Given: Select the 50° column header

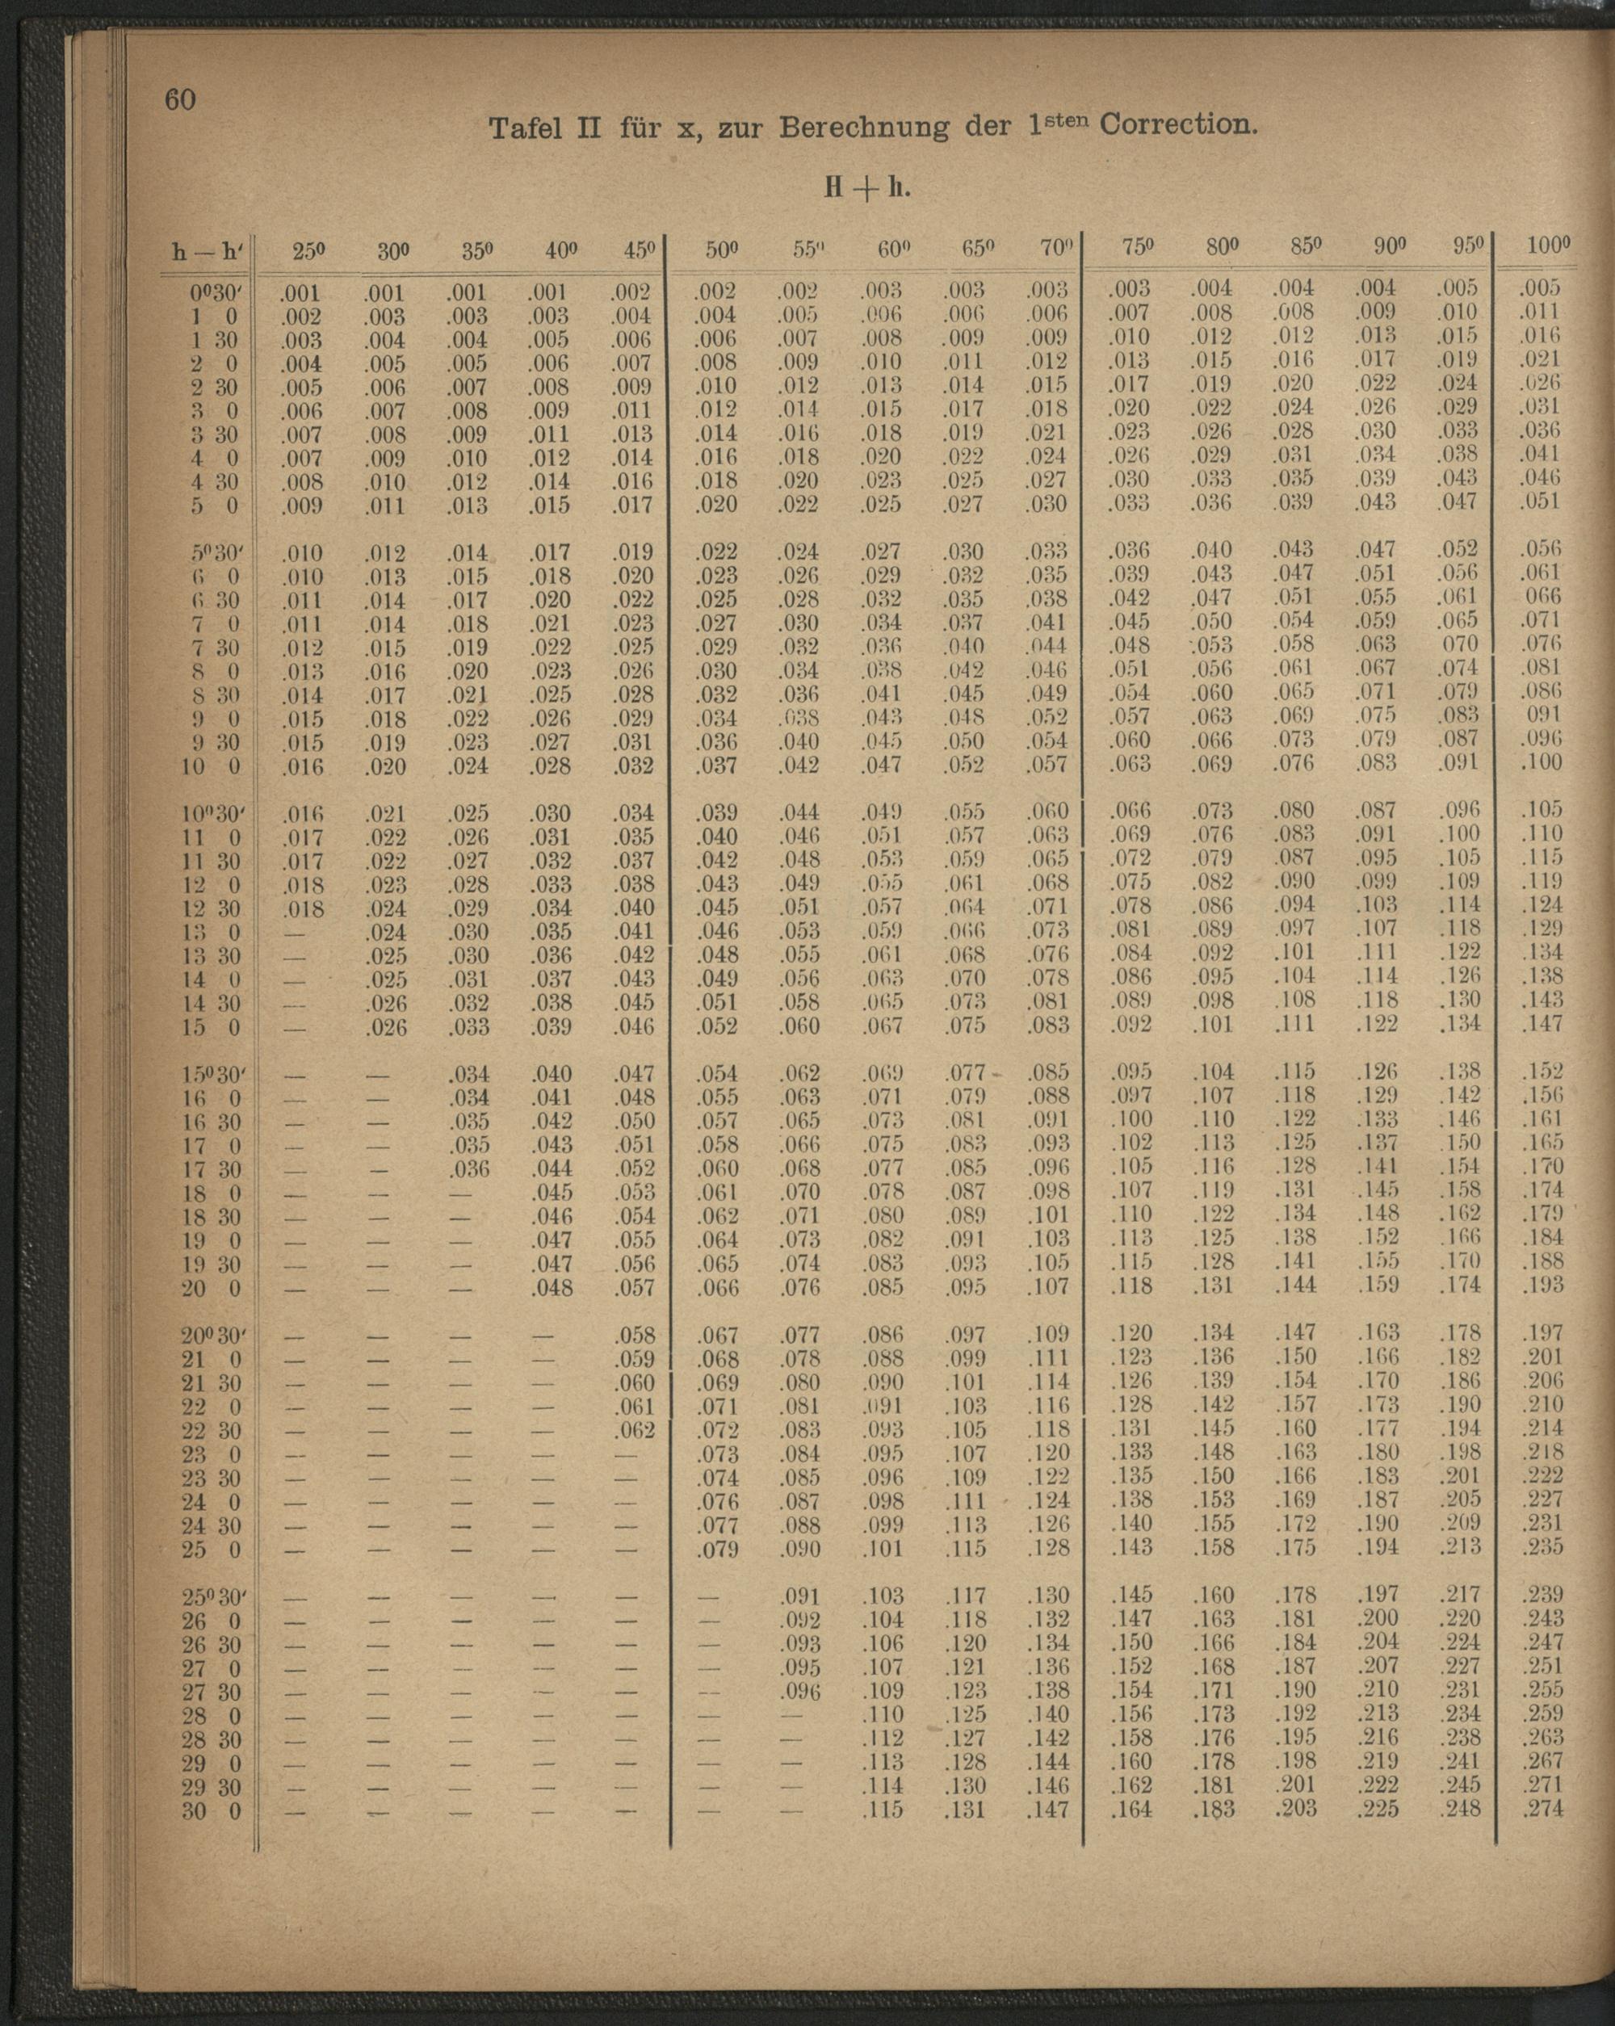Looking at the screenshot, I should [x=722, y=250].
